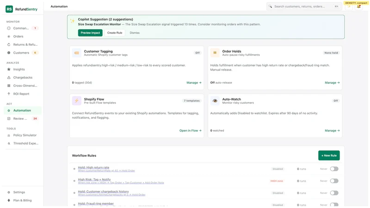The image size is (370, 208).
Task: Click the Shopify Flow lightning icon
Action: (x=77, y=101)
